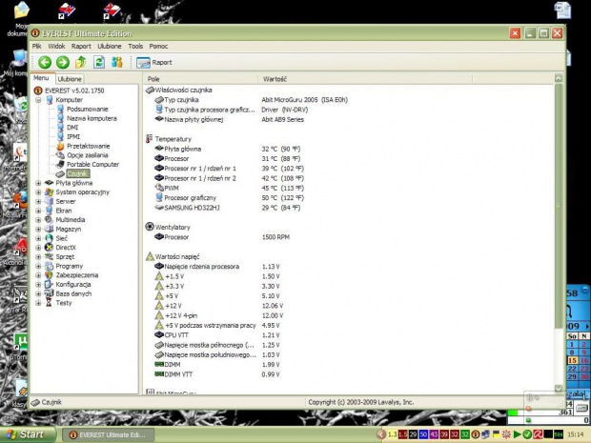
Task: Click EVEREST Ultimate Edition taskbar button
Action: pos(108,434)
